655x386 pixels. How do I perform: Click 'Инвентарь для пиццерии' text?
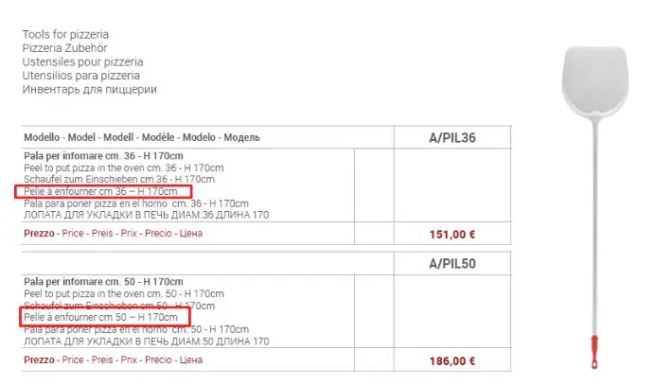[x=89, y=89]
